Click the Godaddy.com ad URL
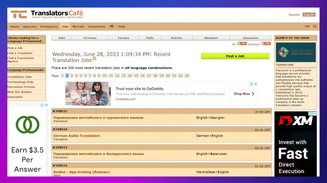Image resolution: width=327 pixels, height=183 pixels. click(x=125, y=99)
